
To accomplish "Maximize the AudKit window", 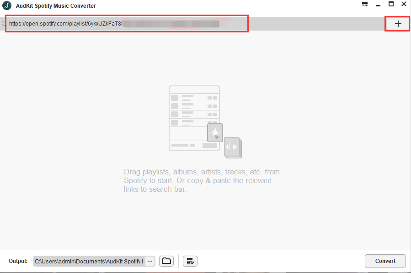I will tap(391, 4).
